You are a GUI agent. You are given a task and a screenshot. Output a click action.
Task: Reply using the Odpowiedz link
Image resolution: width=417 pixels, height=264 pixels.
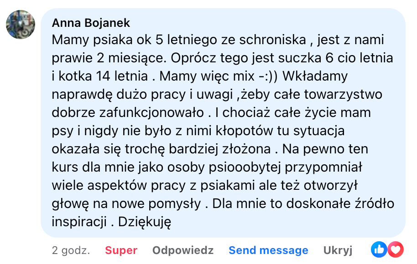tap(183, 250)
